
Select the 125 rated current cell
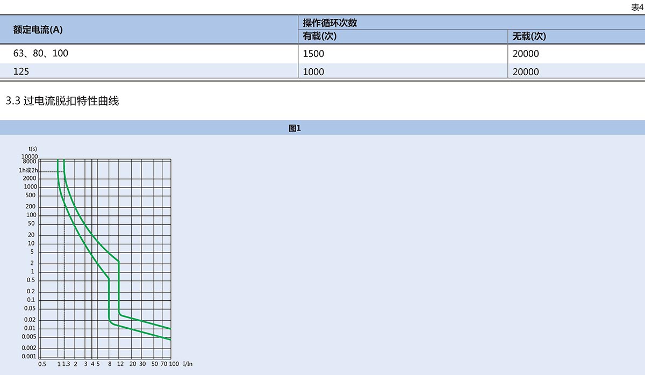click(21, 71)
